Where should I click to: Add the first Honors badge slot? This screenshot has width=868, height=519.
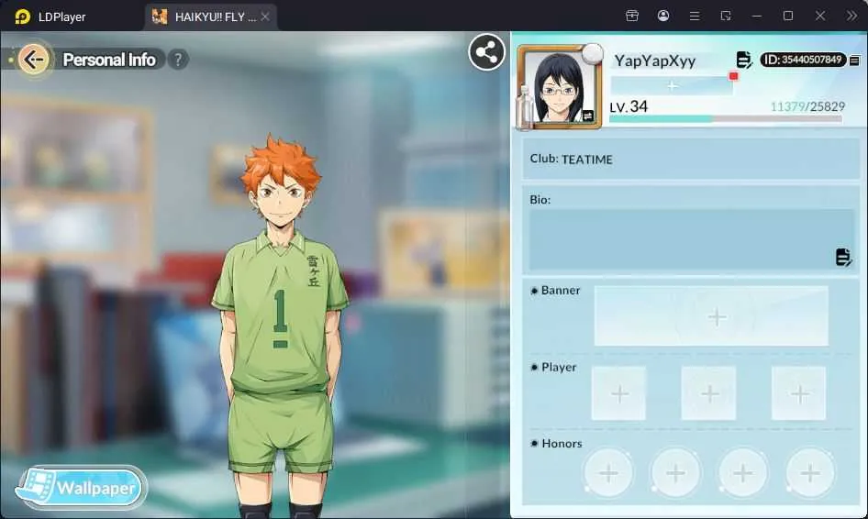tap(608, 473)
